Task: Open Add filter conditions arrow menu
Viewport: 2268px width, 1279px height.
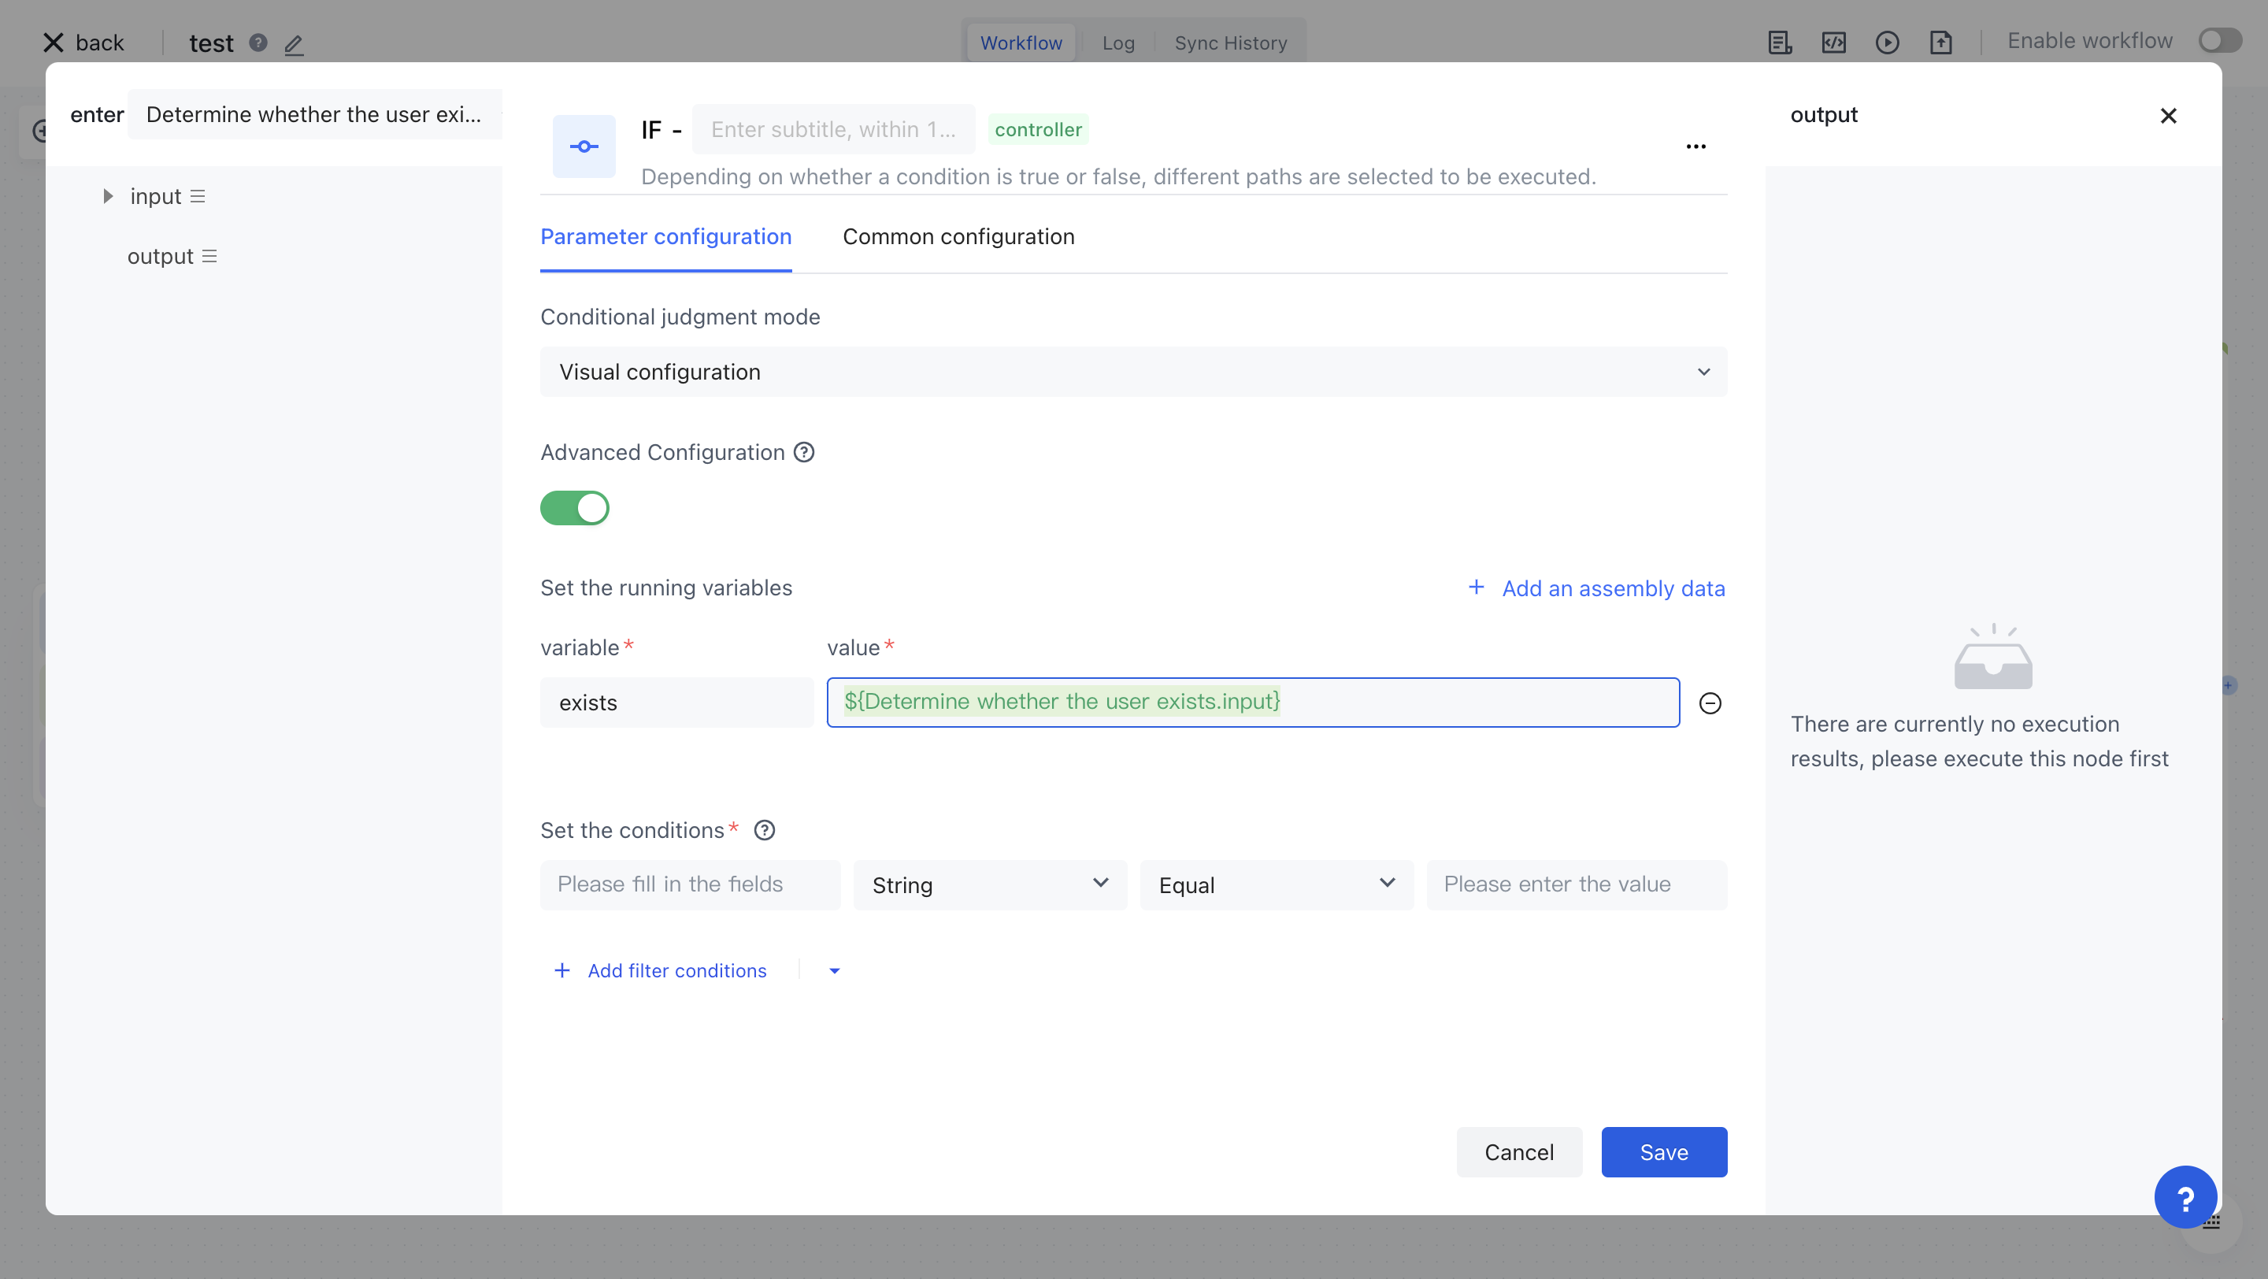Action: 835,971
